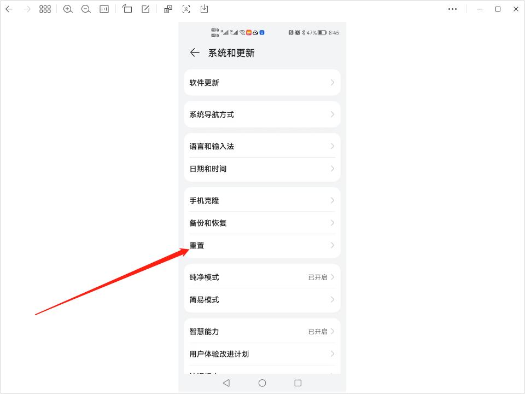Expand 系统导航方式 using its chevron
Screen dimensions: 525x394
tap(332, 114)
